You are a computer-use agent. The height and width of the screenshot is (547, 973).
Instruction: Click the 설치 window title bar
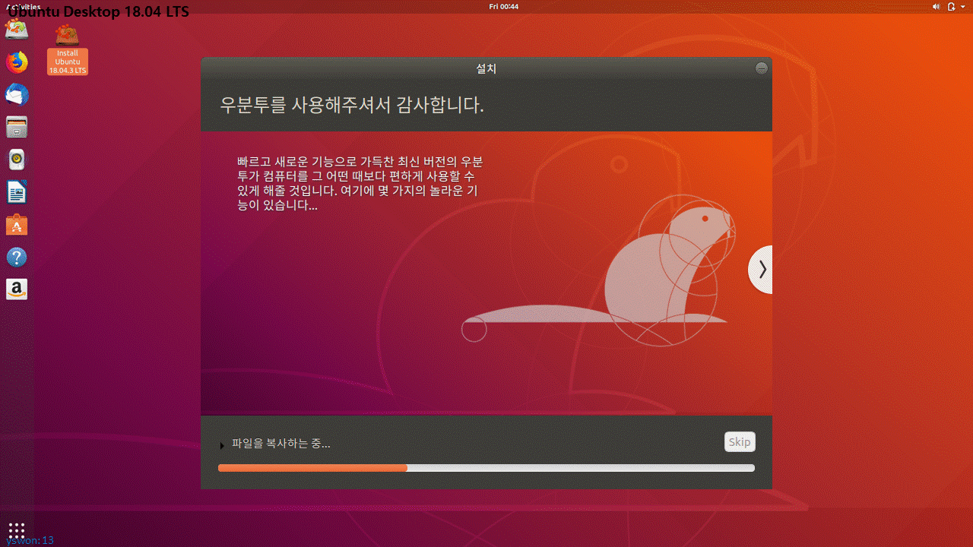(486, 68)
